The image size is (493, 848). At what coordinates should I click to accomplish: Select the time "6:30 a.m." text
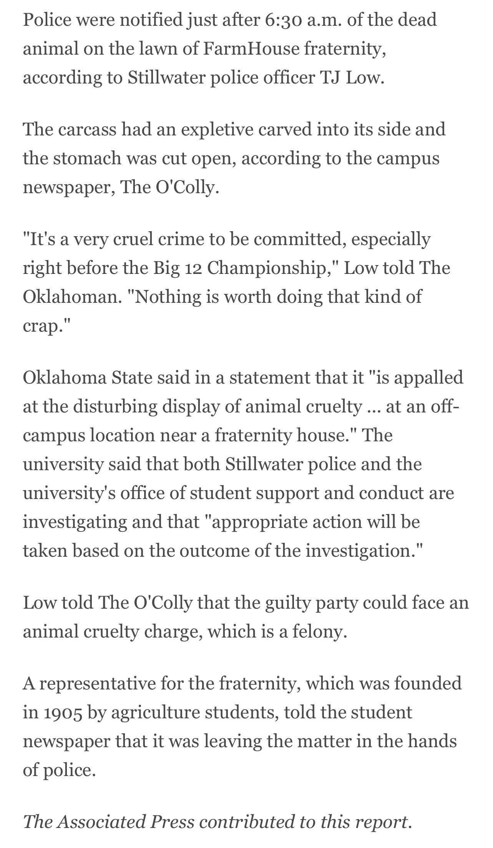coord(300,20)
